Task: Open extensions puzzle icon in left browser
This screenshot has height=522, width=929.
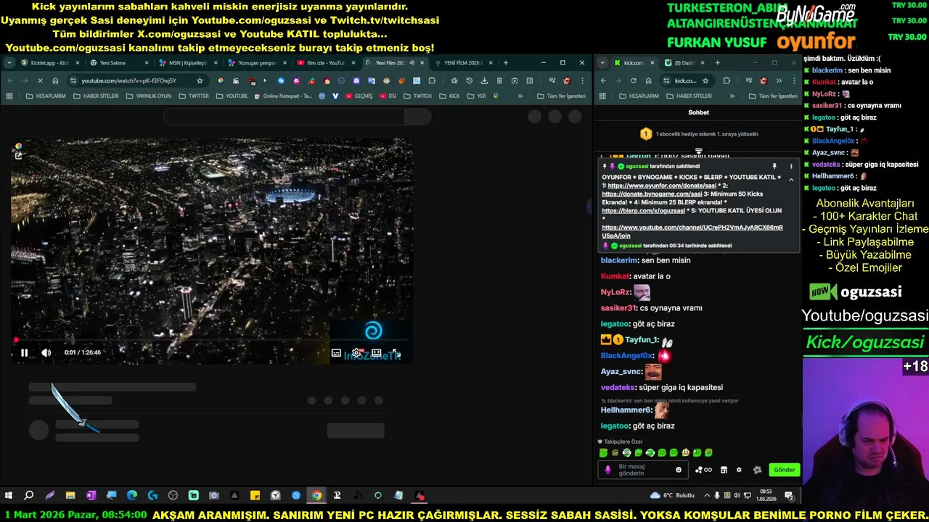Action: click(x=432, y=80)
